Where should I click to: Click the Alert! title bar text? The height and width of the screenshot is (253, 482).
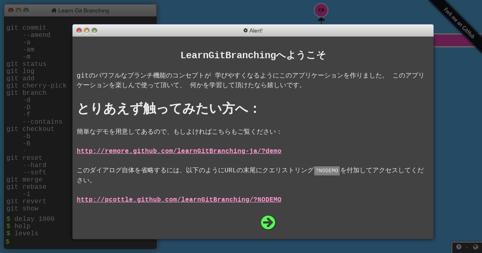tap(256, 31)
